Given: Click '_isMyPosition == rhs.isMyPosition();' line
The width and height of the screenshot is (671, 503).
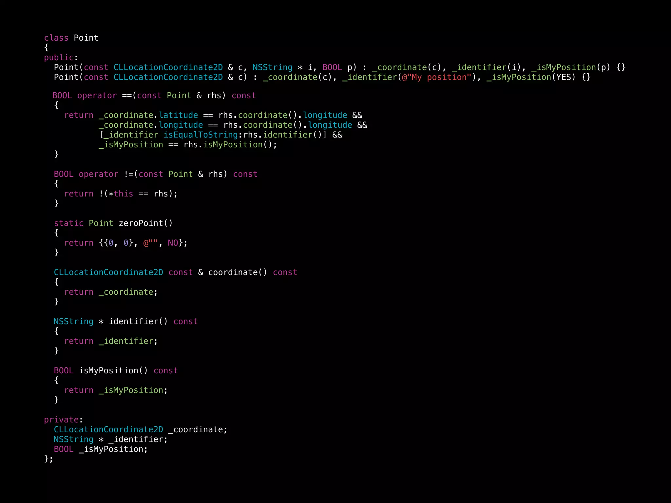Looking at the screenshot, I should (188, 145).
